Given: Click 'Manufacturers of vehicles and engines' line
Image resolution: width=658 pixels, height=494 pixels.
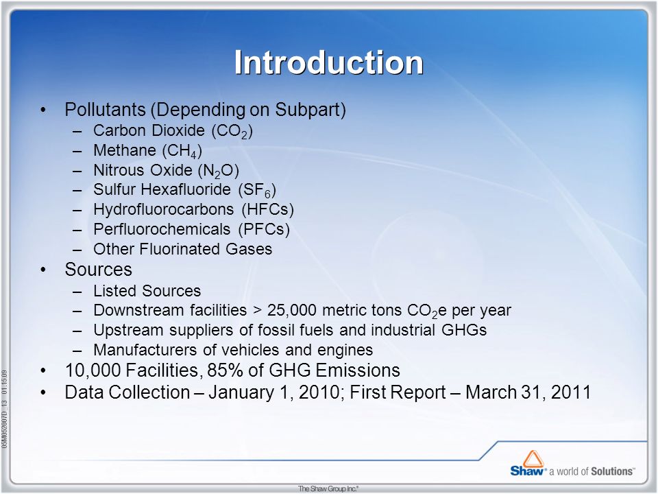Looking at the screenshot, I should click(233, 350).
